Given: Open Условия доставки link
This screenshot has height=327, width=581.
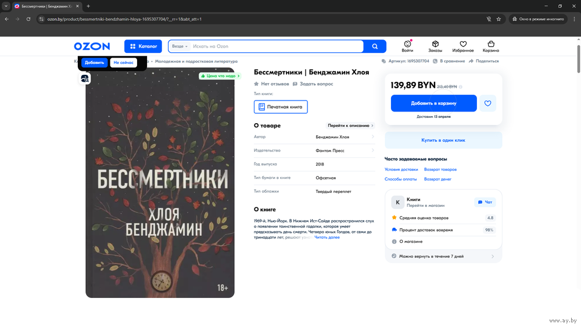Looking at the screenshot, I should pyautogui.click(x=401, y=170).
